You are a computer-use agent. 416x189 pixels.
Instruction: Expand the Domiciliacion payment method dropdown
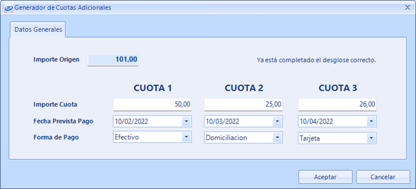point(277,138)
